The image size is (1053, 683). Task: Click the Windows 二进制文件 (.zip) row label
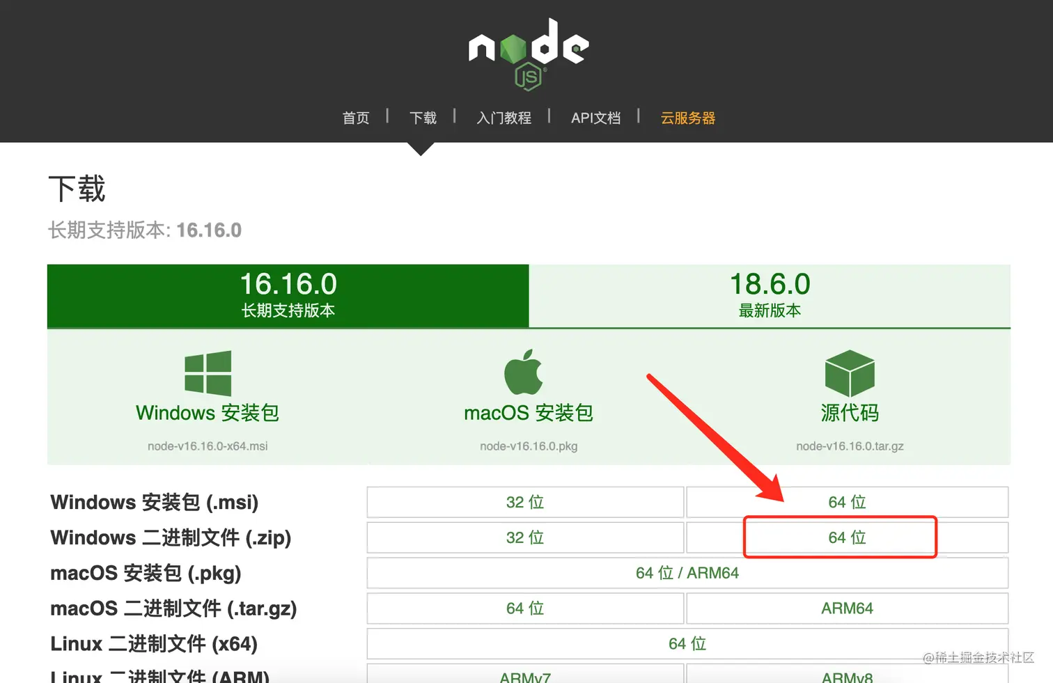171,537
